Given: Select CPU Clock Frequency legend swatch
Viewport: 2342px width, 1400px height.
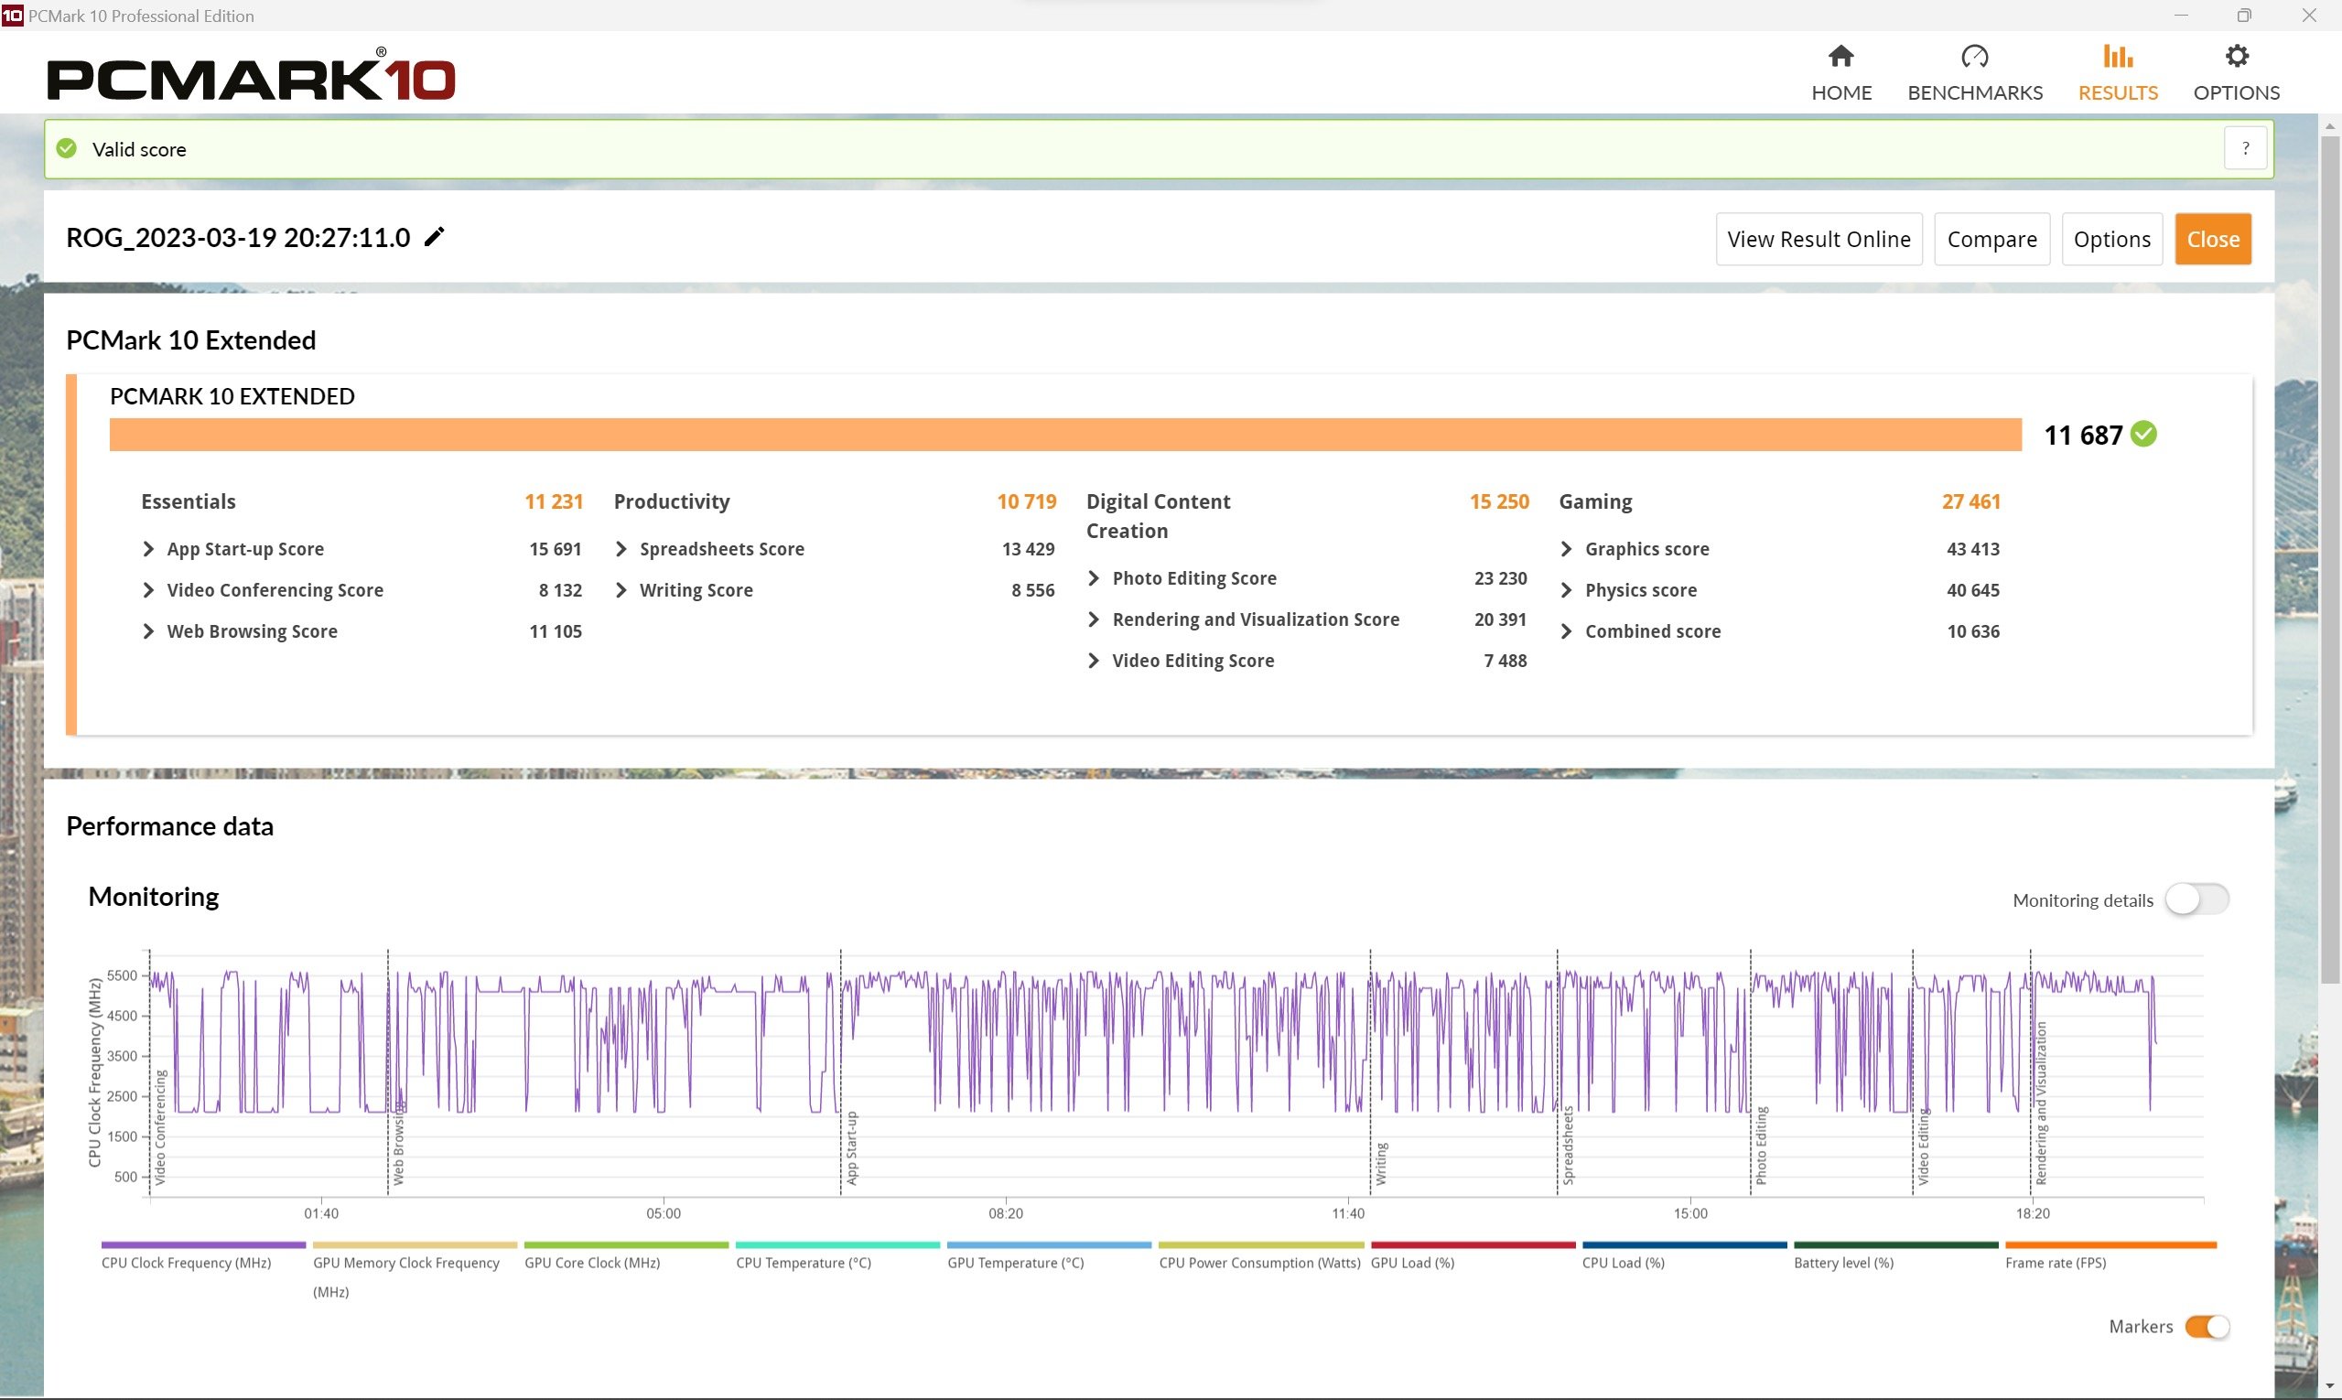Looking at the screenshot, I should [x=203, y=1245].
